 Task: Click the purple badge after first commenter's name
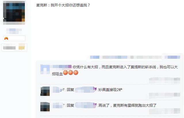pyautogui.click(x=70, y=66)
